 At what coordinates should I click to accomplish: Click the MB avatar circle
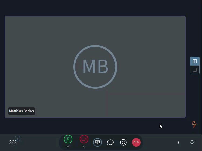95,67
